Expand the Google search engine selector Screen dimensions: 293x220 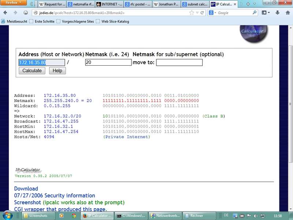[x=213, y=12]
